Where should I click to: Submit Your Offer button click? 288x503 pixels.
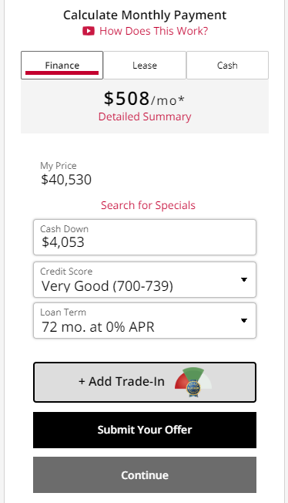point(145,430)
